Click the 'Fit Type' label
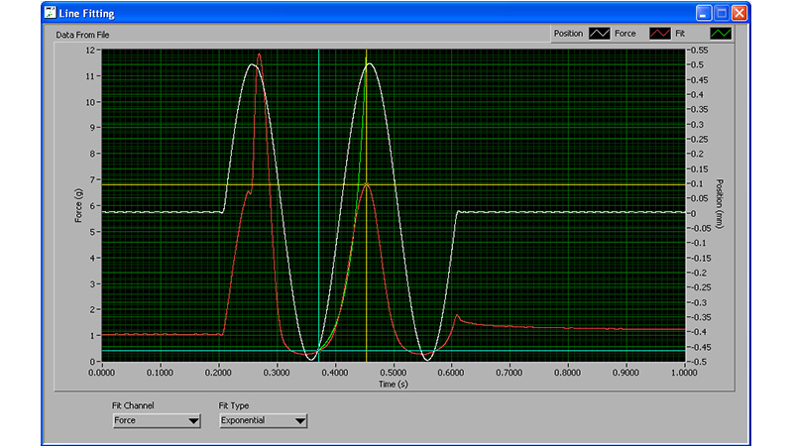 234,405
